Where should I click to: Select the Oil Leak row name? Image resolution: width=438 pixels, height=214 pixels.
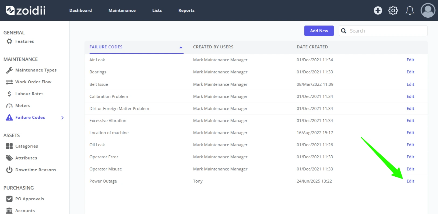tap(97, 145)
